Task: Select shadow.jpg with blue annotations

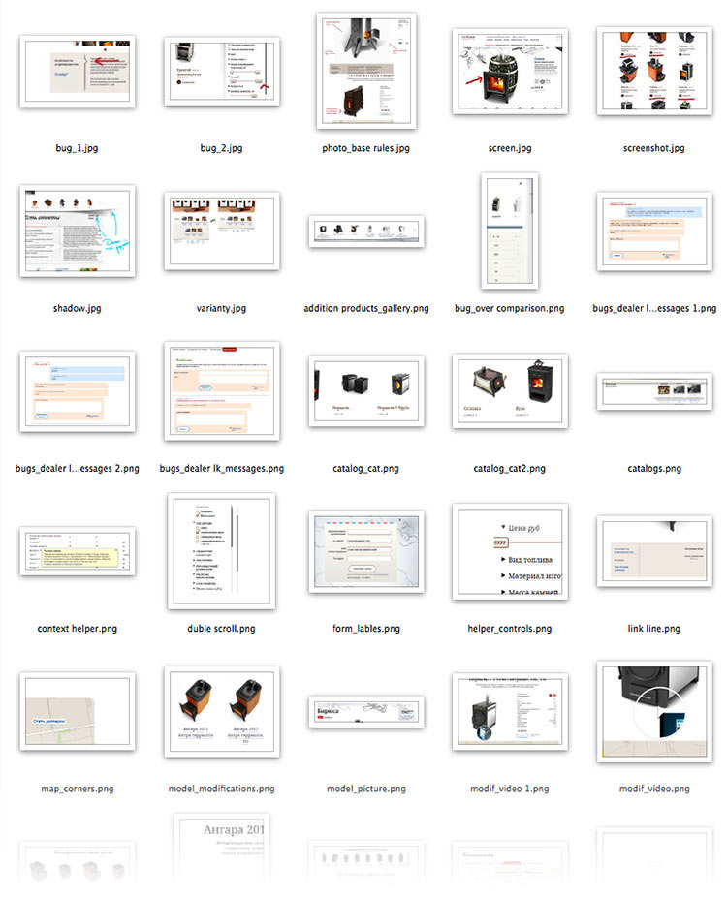Action: point(77,231)
